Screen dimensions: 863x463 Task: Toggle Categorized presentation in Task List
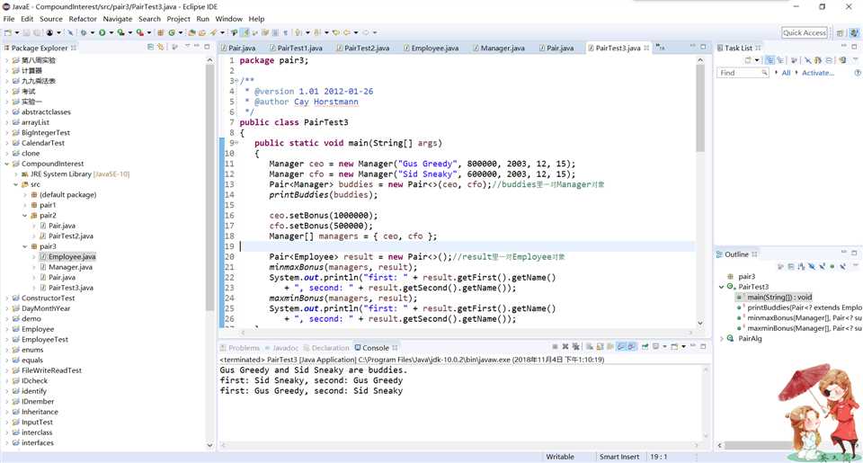click(x=770, y=60)
